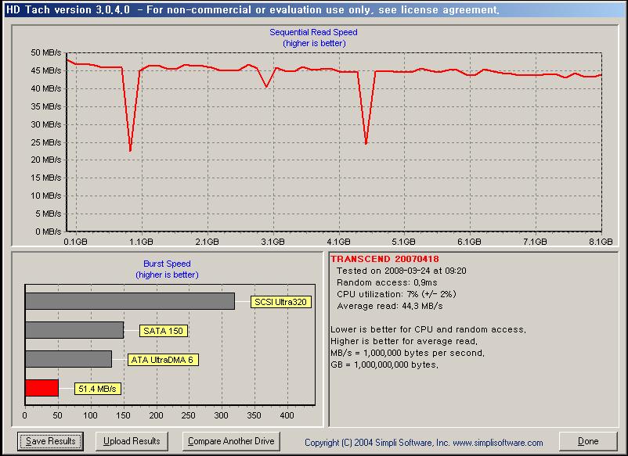Select the red burst speed bar
This screenshot has width=628, height=456.
coord(42,388)
